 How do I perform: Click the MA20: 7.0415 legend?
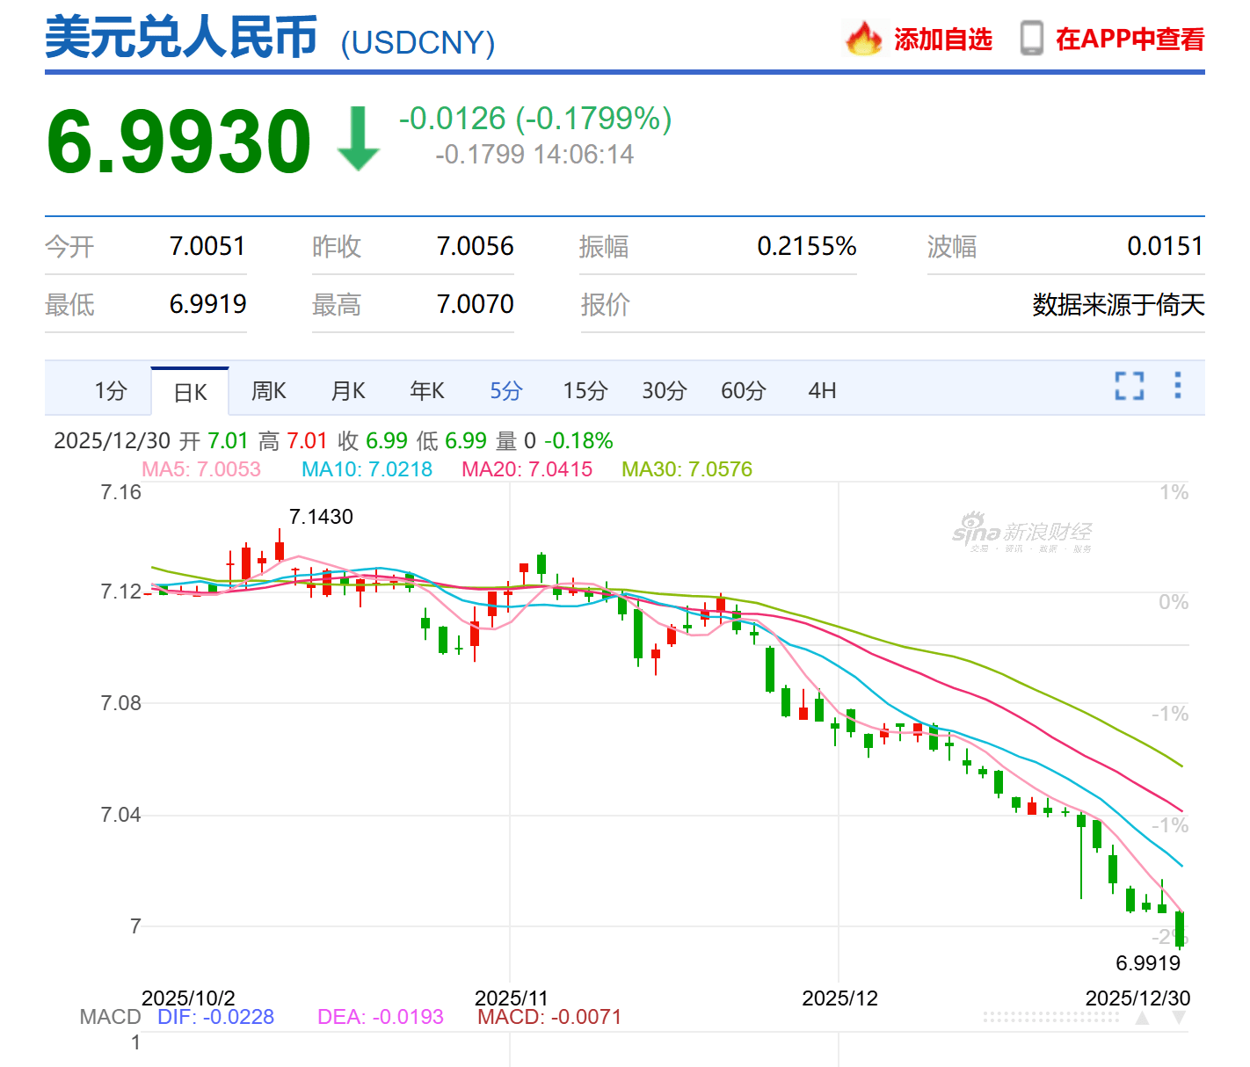tap(527, 469)
